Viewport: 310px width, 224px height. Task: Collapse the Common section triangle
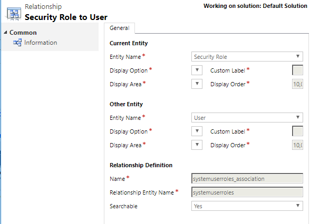tap(5, 33)
